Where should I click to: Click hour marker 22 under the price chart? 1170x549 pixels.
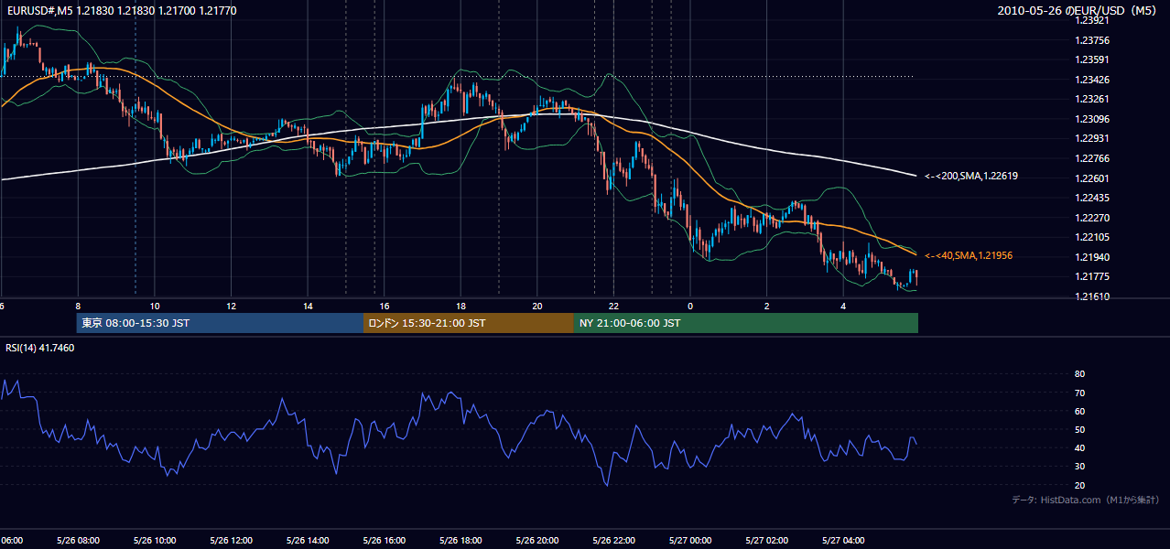click(x=613, y=306)
